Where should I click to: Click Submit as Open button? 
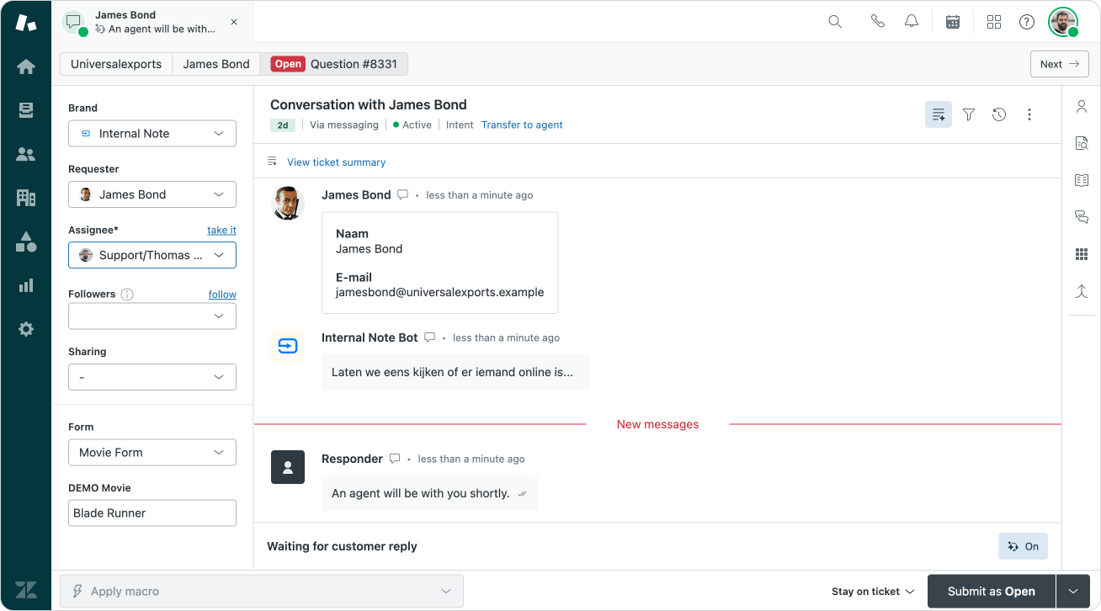[992, 592]
